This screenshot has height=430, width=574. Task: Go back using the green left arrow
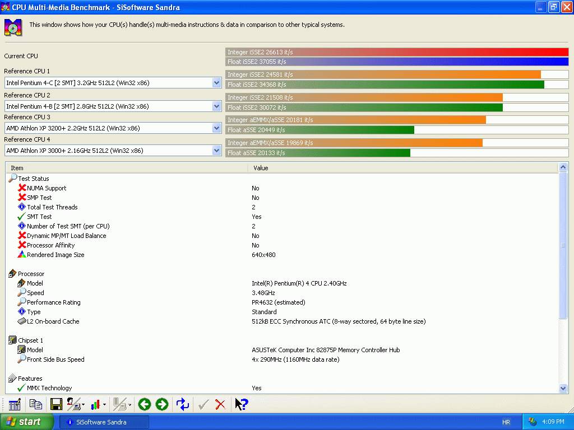[145, 404]
